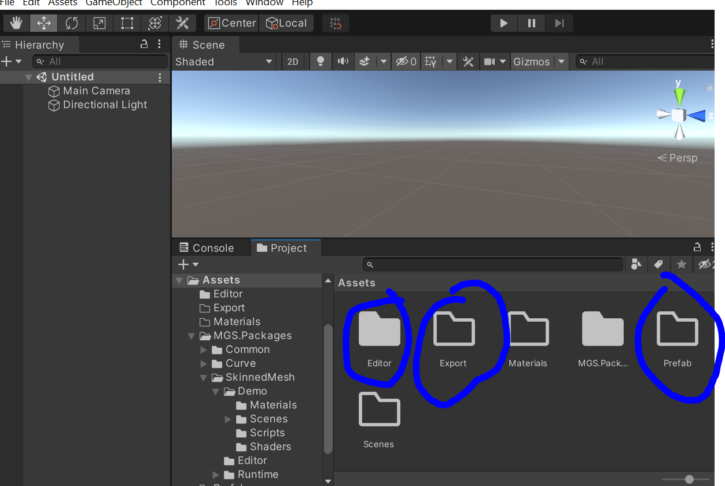Click blue Z axis gizmo cone

pos(697,116)
